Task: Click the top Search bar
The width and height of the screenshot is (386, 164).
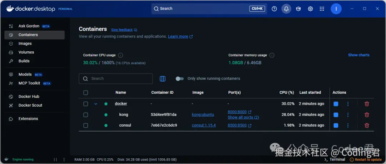Action: [x=209, y=9]
